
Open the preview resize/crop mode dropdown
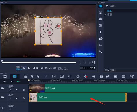pos(60,69)
